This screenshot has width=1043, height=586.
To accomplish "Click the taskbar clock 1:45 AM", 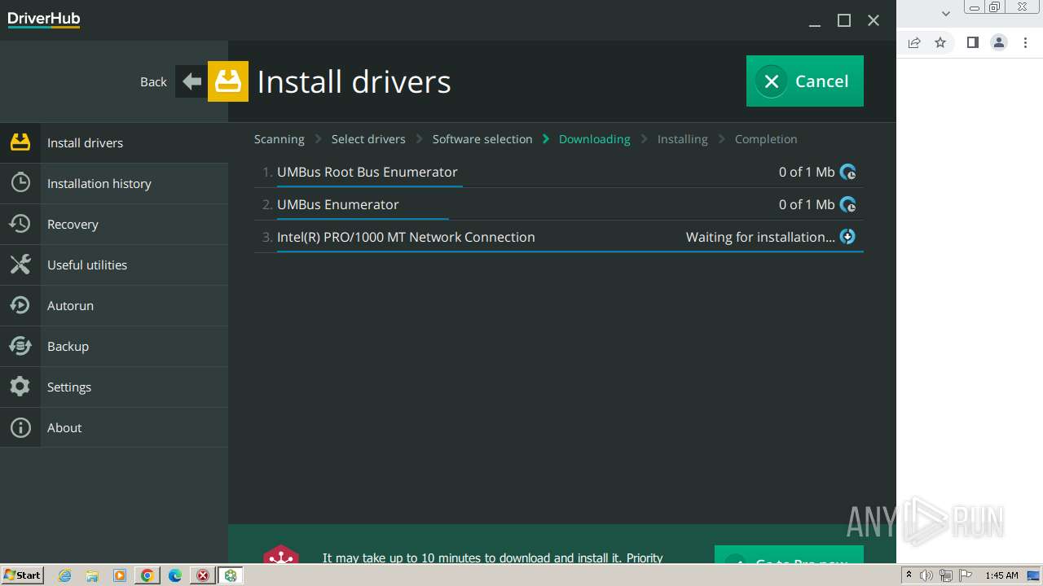I will pyautogui.click(x=1001, y=575).
